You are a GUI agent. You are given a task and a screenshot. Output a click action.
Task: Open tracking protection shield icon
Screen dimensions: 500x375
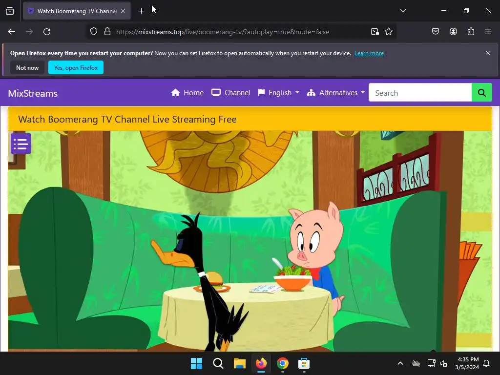(93, 32)
